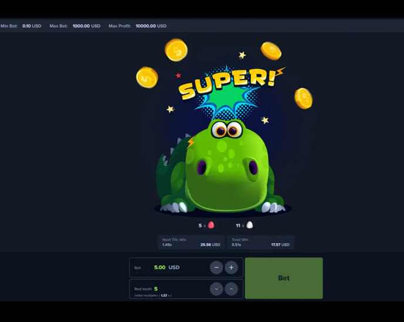Screen dimensions: 404x322
Task: Click the Next Tile Win panel
Action: tap(191, 242)
